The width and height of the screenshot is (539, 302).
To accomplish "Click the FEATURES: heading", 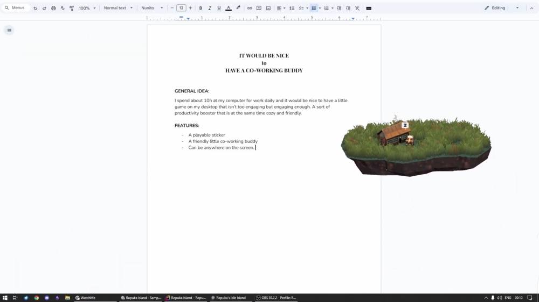I will pyautogui.click(x=186, y=125).
